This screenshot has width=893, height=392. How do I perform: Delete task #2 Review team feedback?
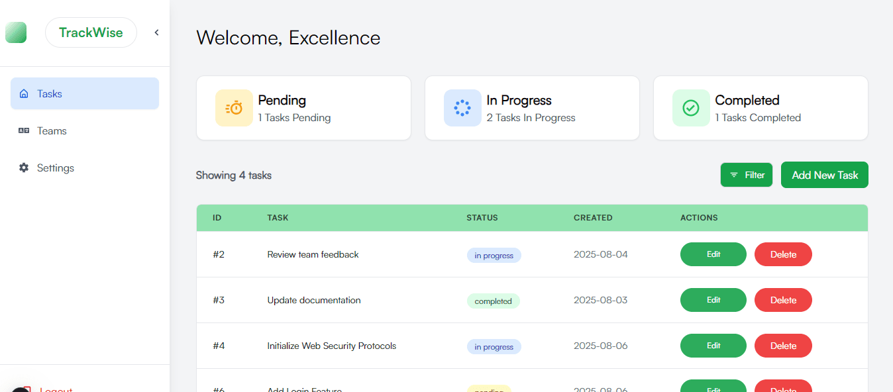click(x=783, y=254)
